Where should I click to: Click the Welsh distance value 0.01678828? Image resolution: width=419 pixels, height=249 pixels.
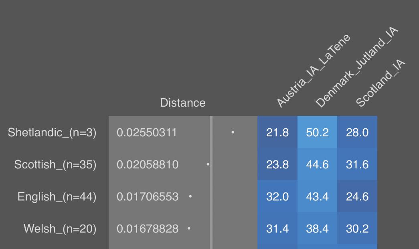[148, 229]
